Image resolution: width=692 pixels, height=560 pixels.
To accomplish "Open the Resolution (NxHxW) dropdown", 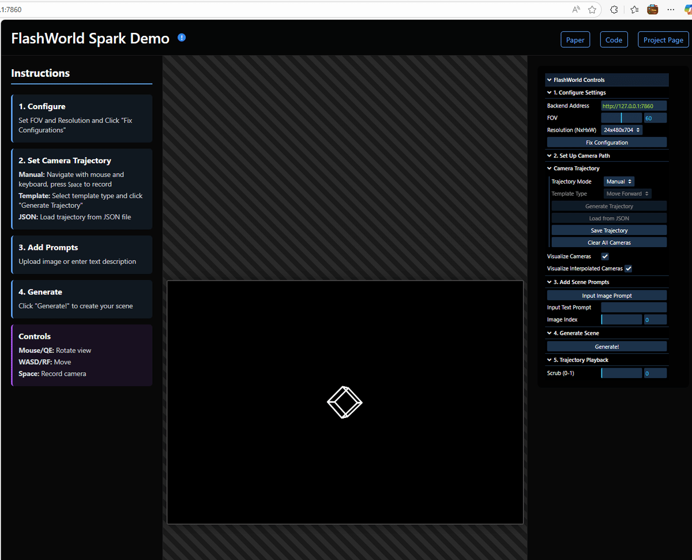I will (621, 129).
